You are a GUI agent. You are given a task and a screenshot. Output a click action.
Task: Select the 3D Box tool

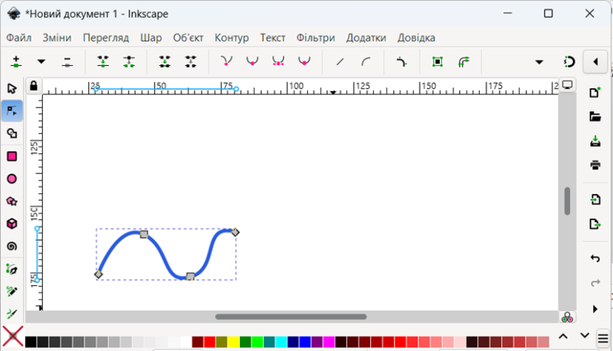click(x=11, y=224)
